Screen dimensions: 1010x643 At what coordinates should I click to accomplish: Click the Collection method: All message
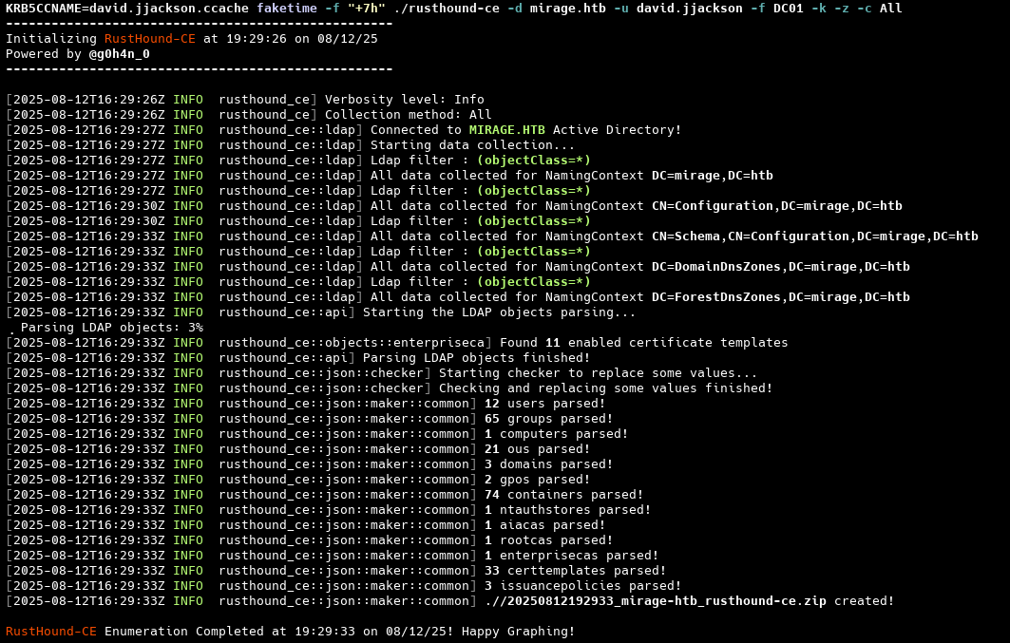click(409, 115)
